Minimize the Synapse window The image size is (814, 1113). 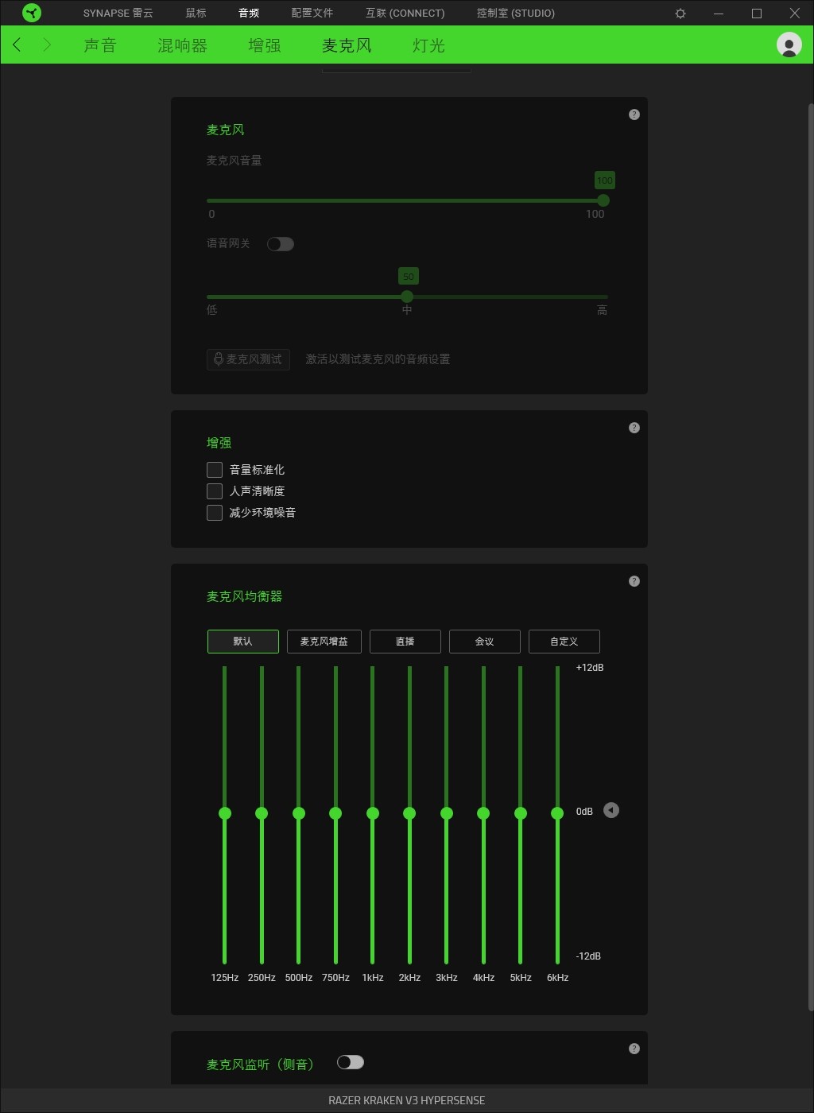pyautogui.click(x=719, y=14)
